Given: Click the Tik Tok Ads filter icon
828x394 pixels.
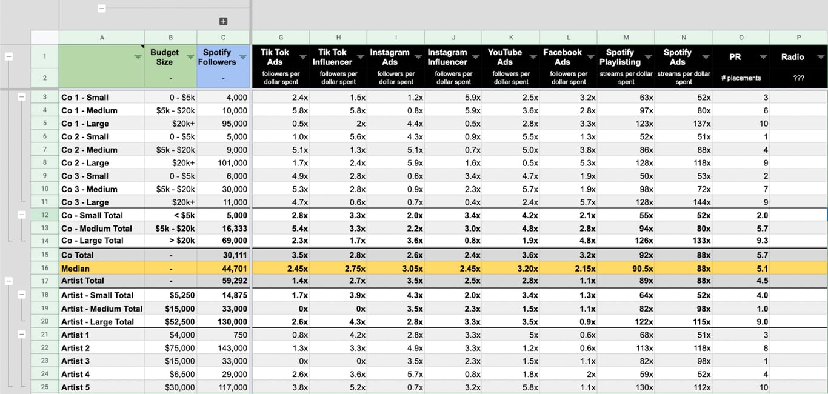Looking at the screenshot, I should point(303,57).
